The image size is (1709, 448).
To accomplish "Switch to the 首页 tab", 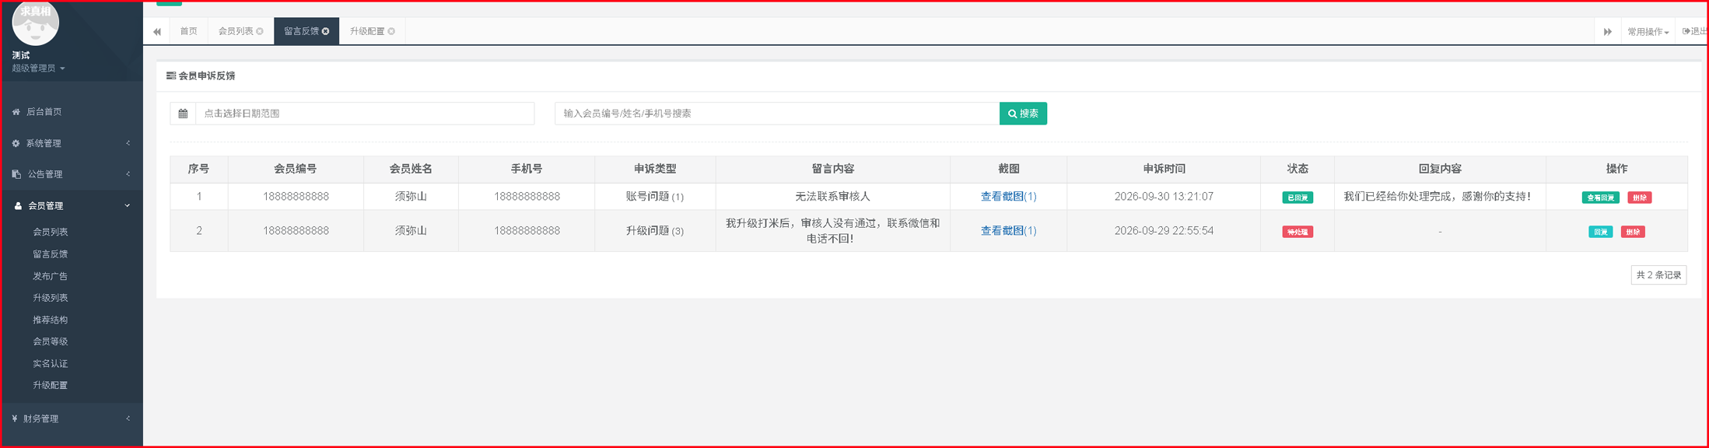I will coord(188,32).
